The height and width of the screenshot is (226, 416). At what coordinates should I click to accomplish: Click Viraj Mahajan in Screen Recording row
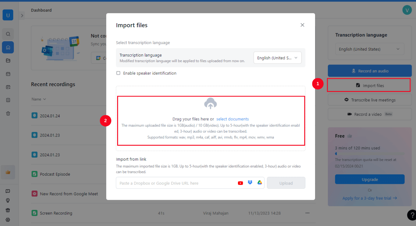(216, 213)
